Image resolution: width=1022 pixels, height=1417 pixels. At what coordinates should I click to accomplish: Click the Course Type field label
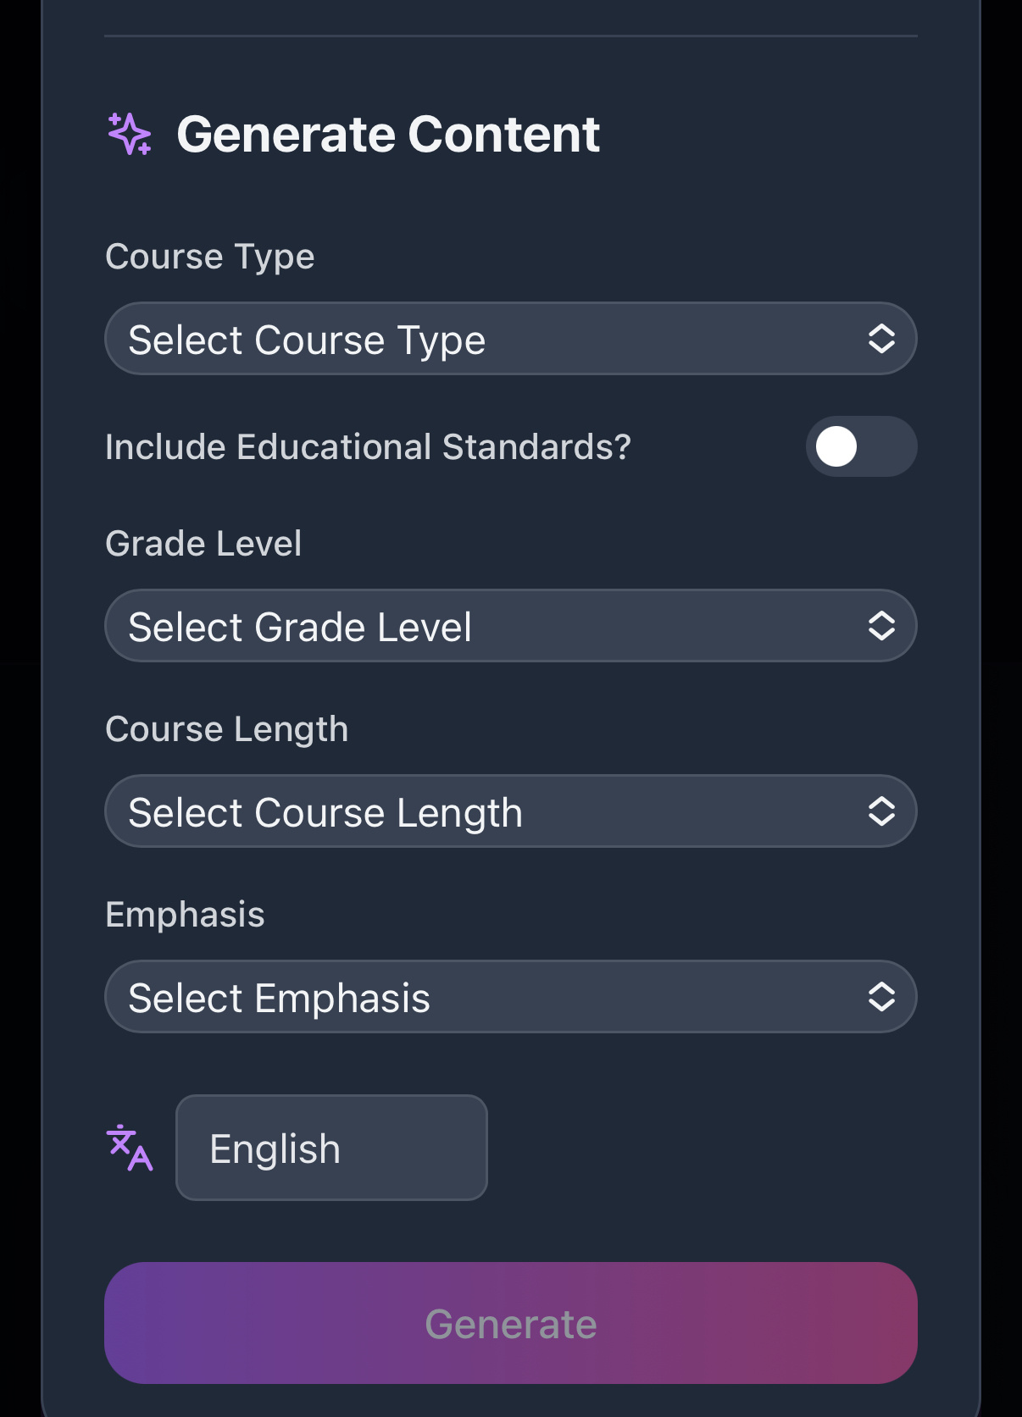pyautogui.click(x=209, y=257)
